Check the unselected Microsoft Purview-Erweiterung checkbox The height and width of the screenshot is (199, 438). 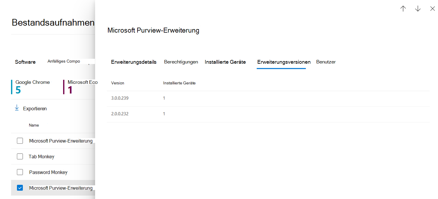click(20, 141)
